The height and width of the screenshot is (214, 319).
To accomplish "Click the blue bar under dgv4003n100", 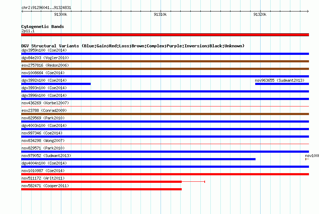I will point(165,129).
